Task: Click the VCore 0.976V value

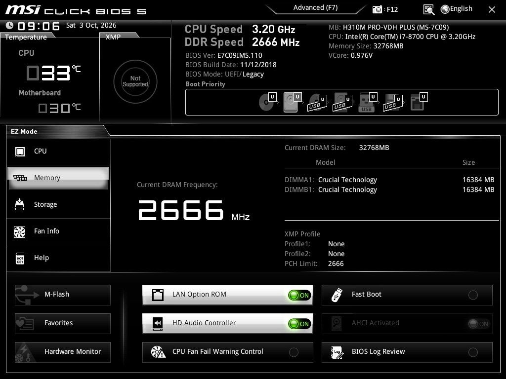Action: click(x=361, y=55)
